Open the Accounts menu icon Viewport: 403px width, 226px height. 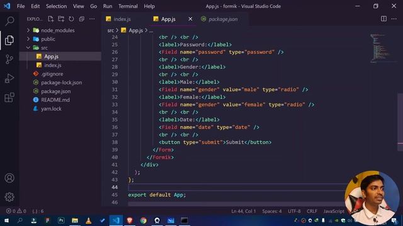pos(9,178)
